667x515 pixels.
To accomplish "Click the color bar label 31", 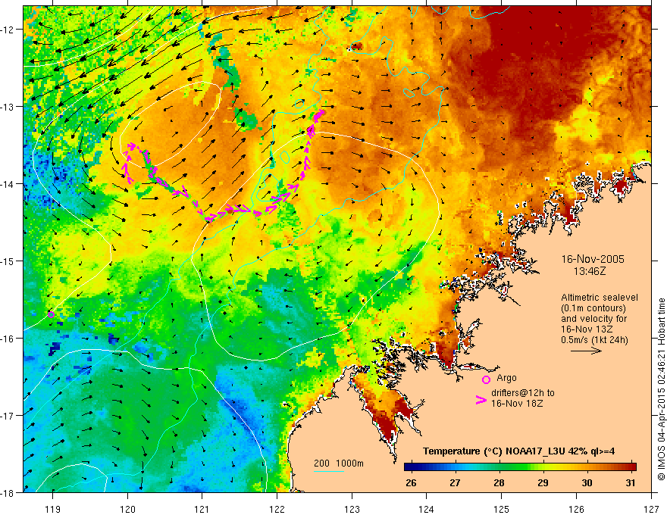I will (x=631, y=483).
